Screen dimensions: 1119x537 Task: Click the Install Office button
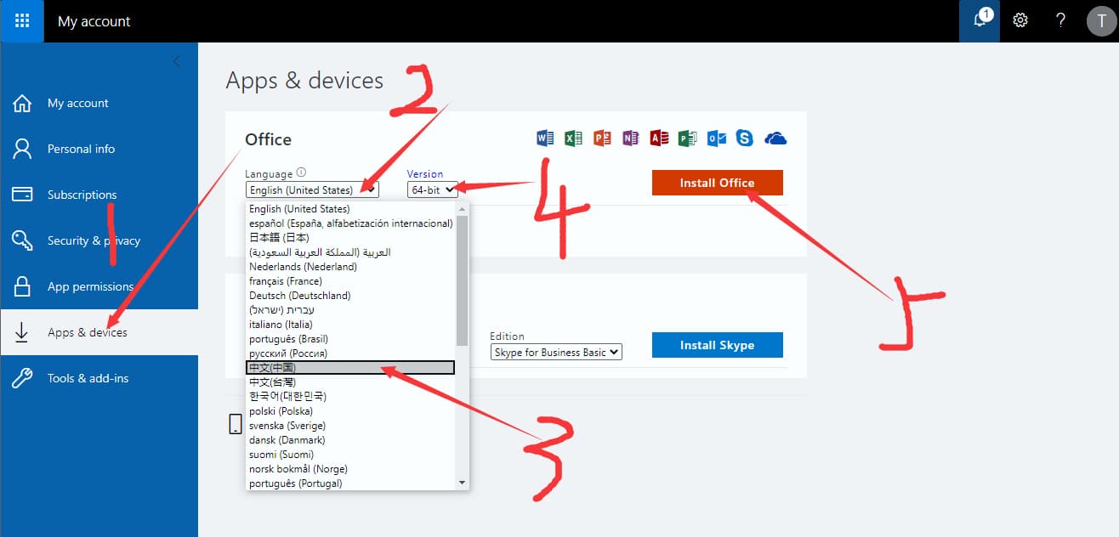[718, 183]
